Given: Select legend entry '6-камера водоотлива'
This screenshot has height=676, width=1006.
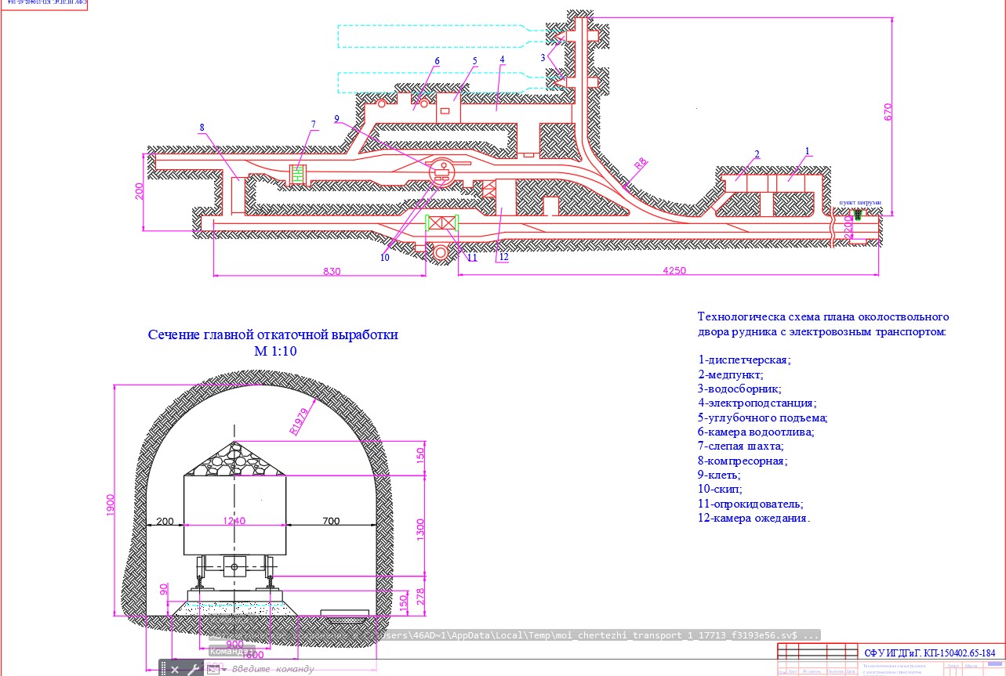Looking at the screenshot, I should coord(756,432).
